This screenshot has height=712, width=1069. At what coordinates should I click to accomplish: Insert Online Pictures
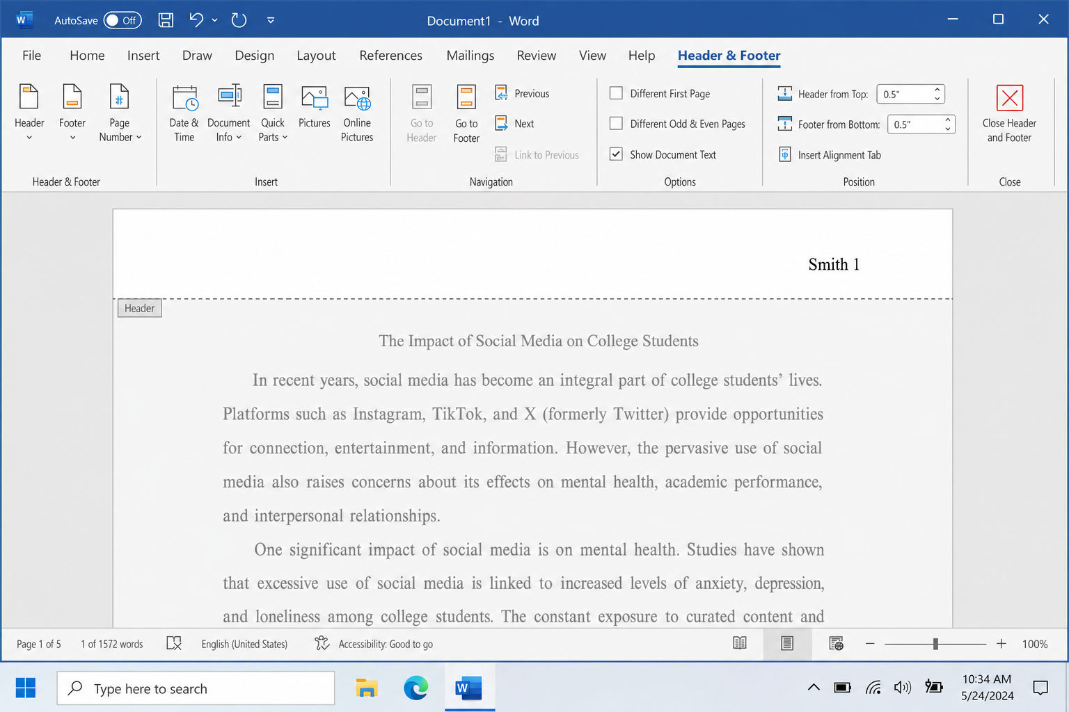coord(357,113)
